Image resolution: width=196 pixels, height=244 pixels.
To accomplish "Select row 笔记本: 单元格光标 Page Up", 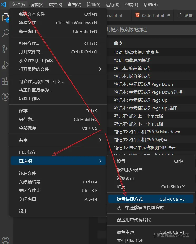I will (x=152, y=100).
